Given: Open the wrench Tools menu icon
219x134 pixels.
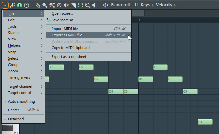Looking at the screenshot, I should click(x=13, y=5).
